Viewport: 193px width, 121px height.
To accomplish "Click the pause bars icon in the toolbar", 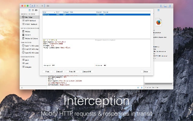I will 48,6.
